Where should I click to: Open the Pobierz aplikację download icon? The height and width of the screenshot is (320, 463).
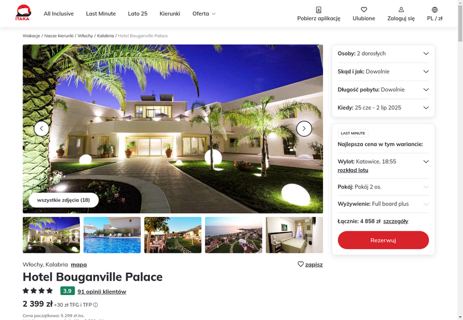[319, 10]
